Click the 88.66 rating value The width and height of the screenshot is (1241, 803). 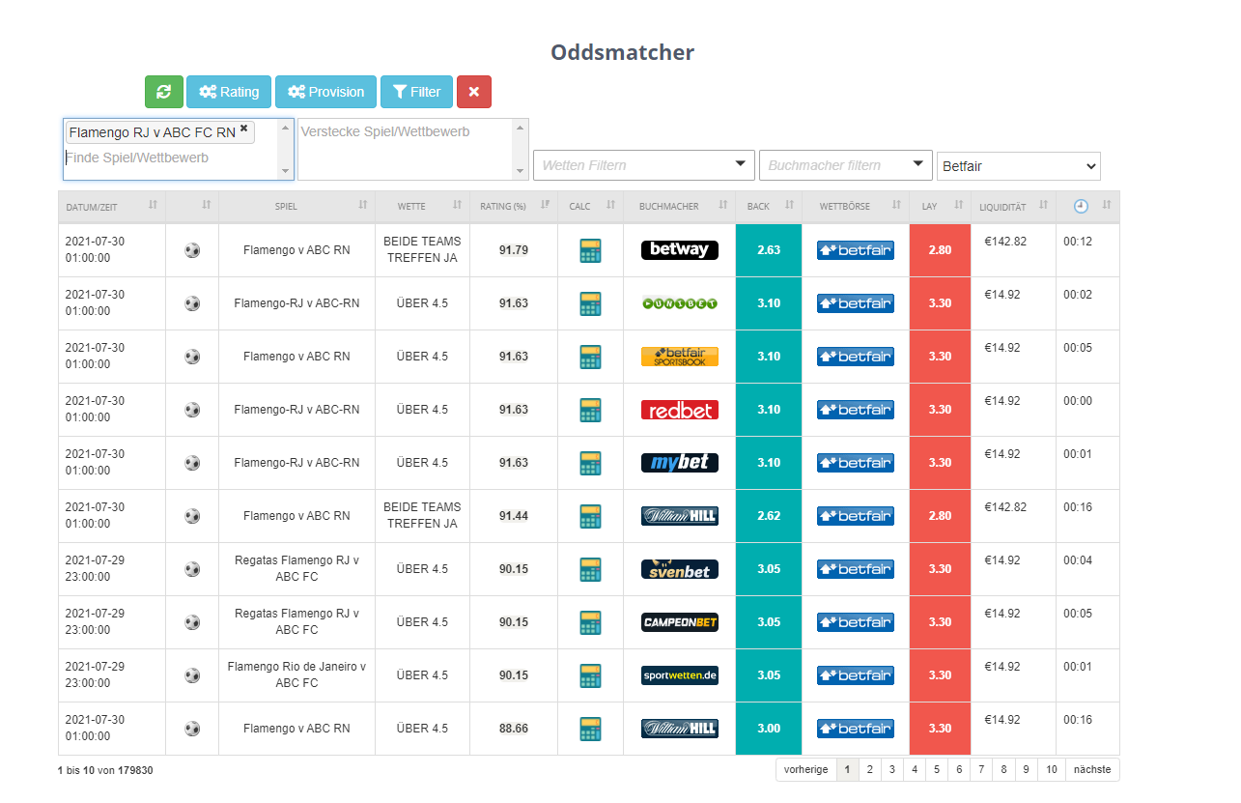coord(514,729)
